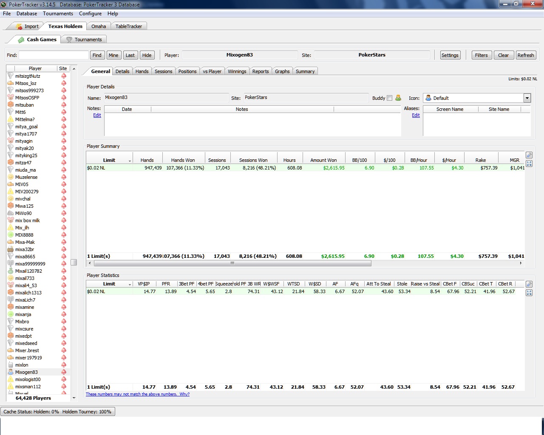
Task: Click the Clear button
Action: coord(503,55)
